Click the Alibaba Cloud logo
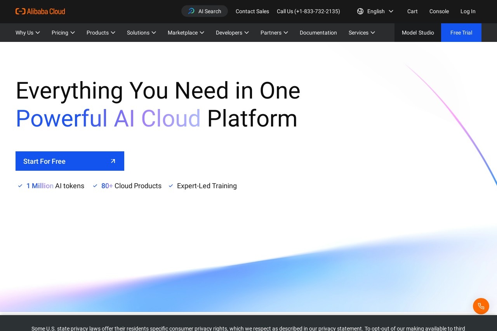497x331 pixels. tap(40, 11)
